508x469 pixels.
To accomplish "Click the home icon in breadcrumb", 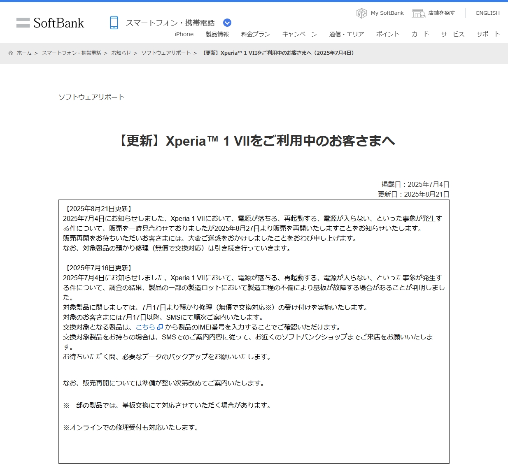I will (x=11, y=53).
